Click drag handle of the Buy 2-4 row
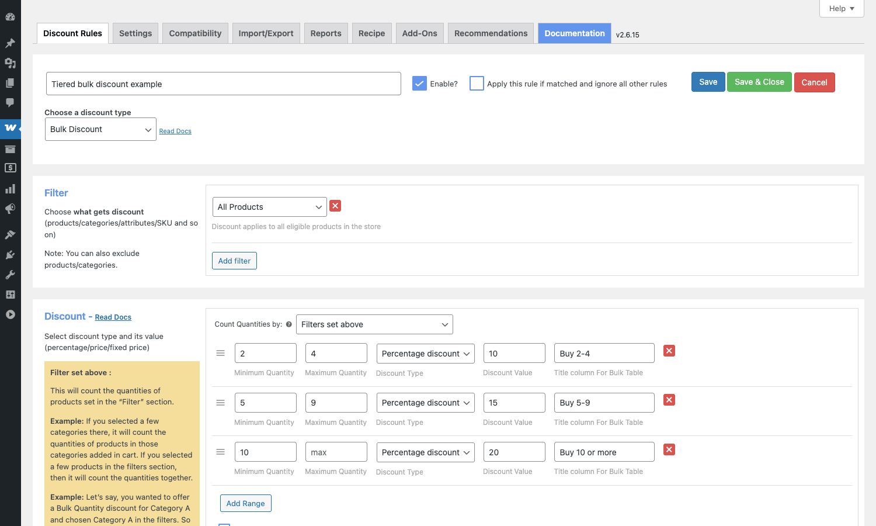Image resolution: width=876 pixels, height=526 pixels. 220,353
